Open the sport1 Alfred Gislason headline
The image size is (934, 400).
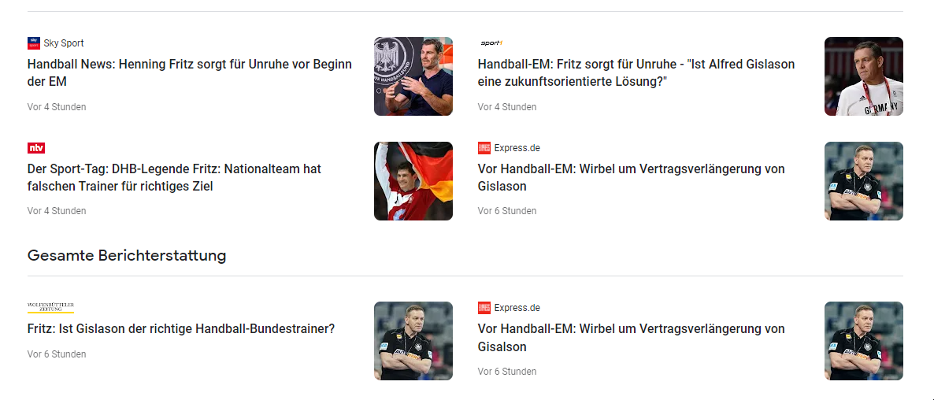pos(636,72)
